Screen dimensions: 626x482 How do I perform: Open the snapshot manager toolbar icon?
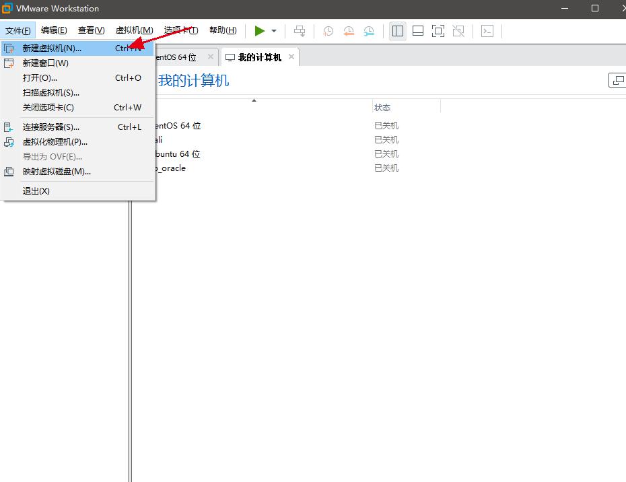[x=369, y=31]
